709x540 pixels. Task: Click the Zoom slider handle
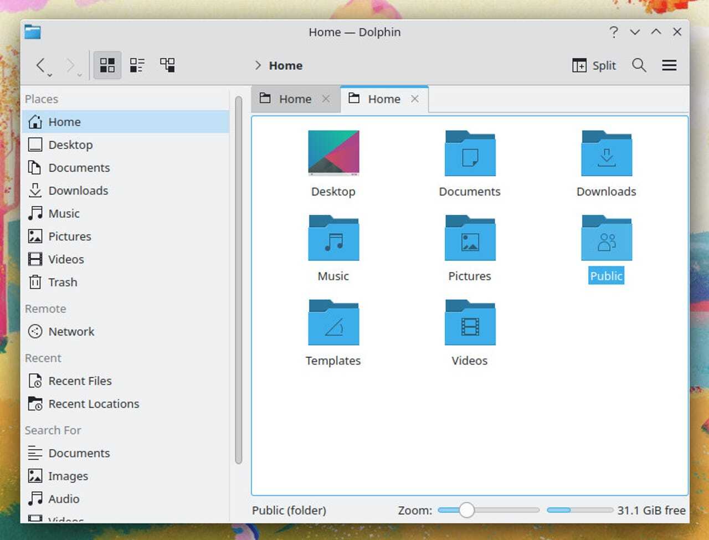pos(466,510)
